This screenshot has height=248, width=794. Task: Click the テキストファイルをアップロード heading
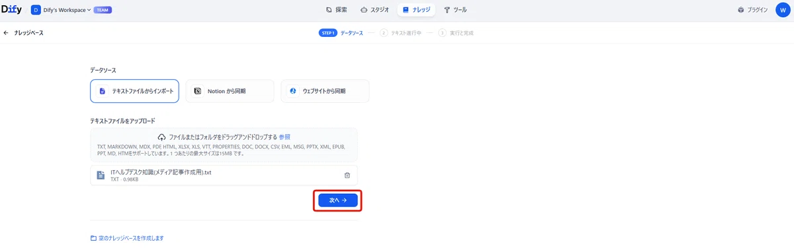click(122, 121)
